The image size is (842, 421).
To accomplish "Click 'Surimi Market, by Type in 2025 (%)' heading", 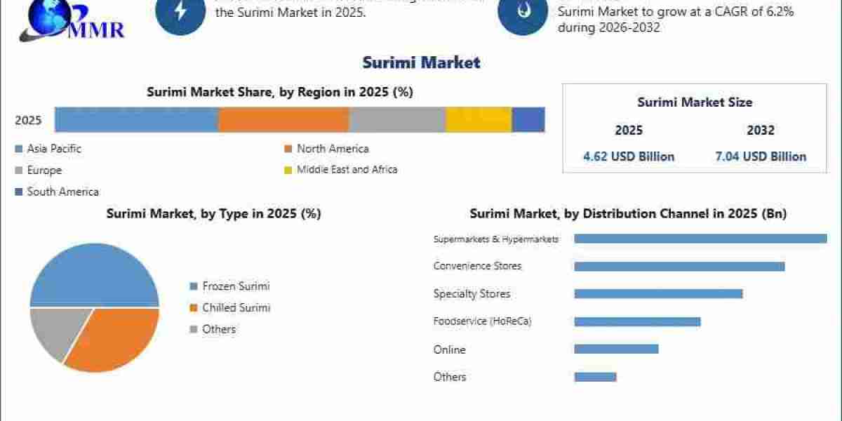I will click(x=214, y=214).
